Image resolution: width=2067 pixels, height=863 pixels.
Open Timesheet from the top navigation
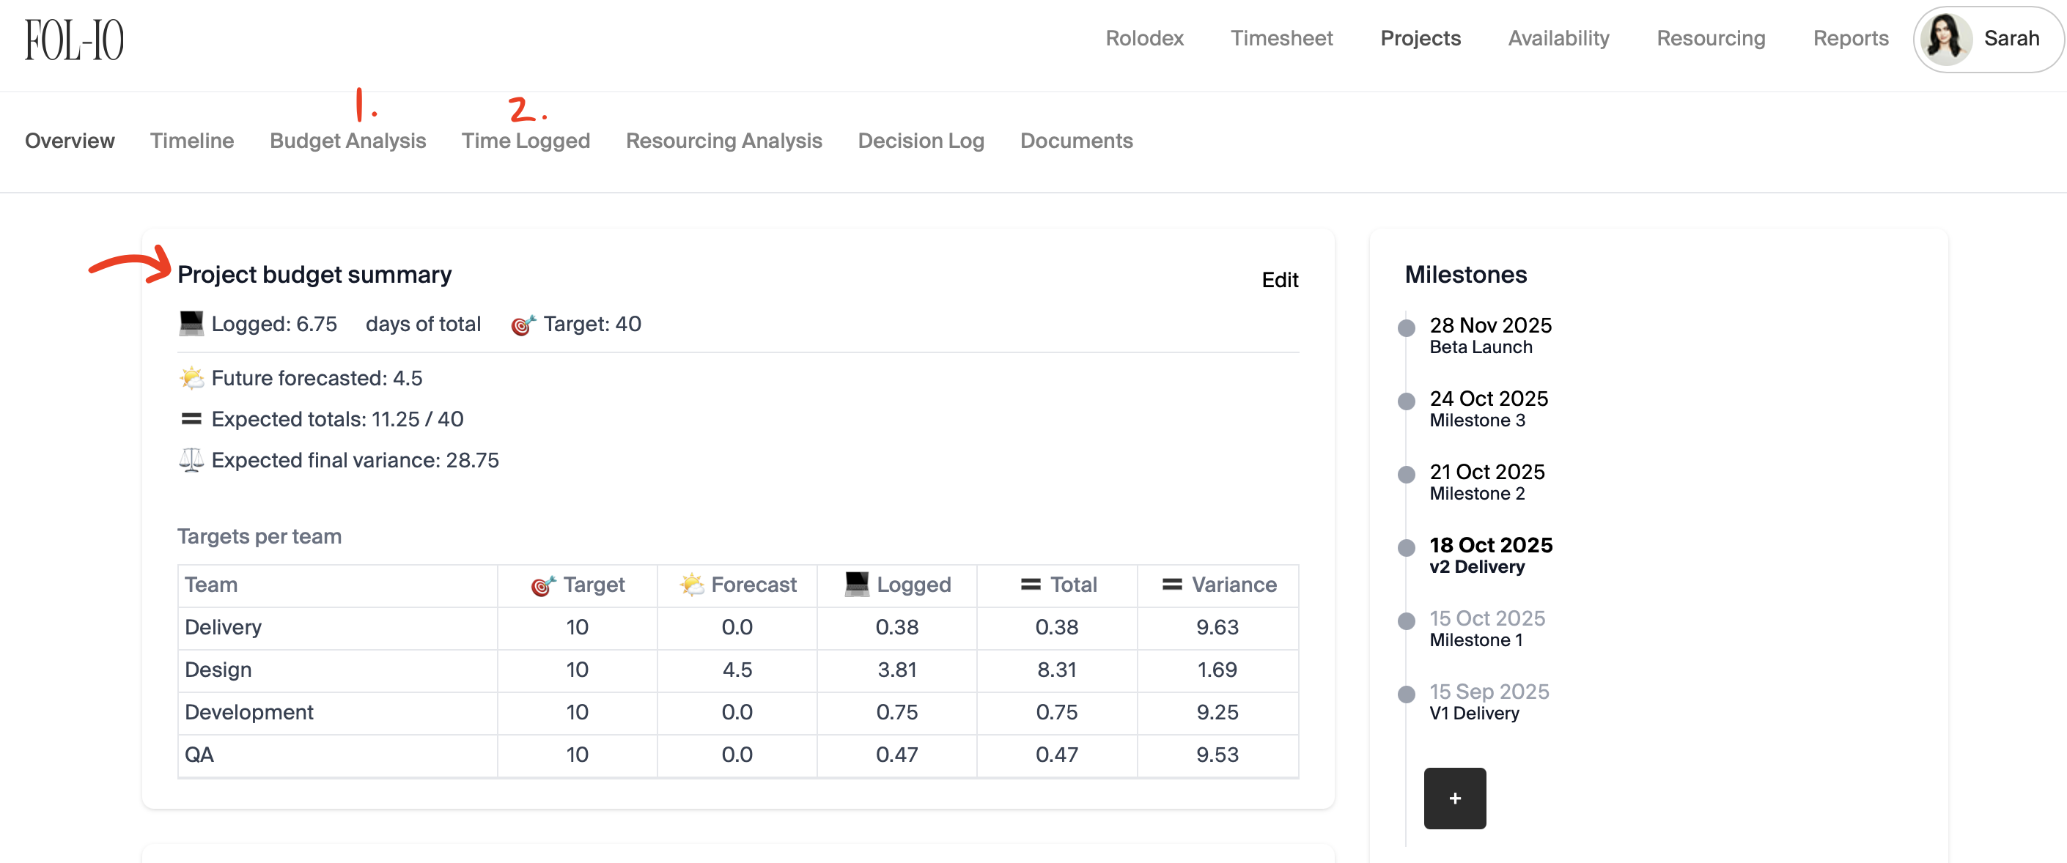1281,39
